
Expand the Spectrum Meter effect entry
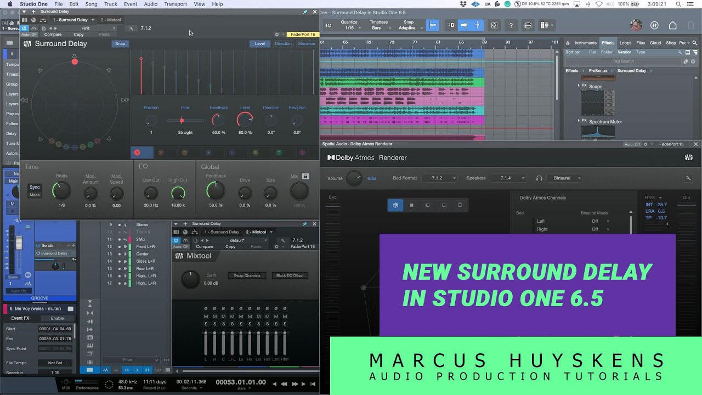point(579,120)
